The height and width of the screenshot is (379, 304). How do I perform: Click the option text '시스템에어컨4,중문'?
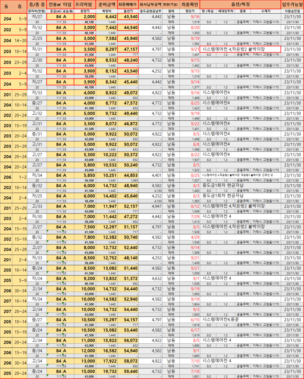coord(220,319)
